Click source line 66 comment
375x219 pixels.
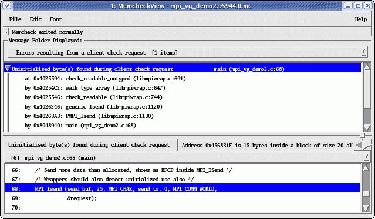133,170
